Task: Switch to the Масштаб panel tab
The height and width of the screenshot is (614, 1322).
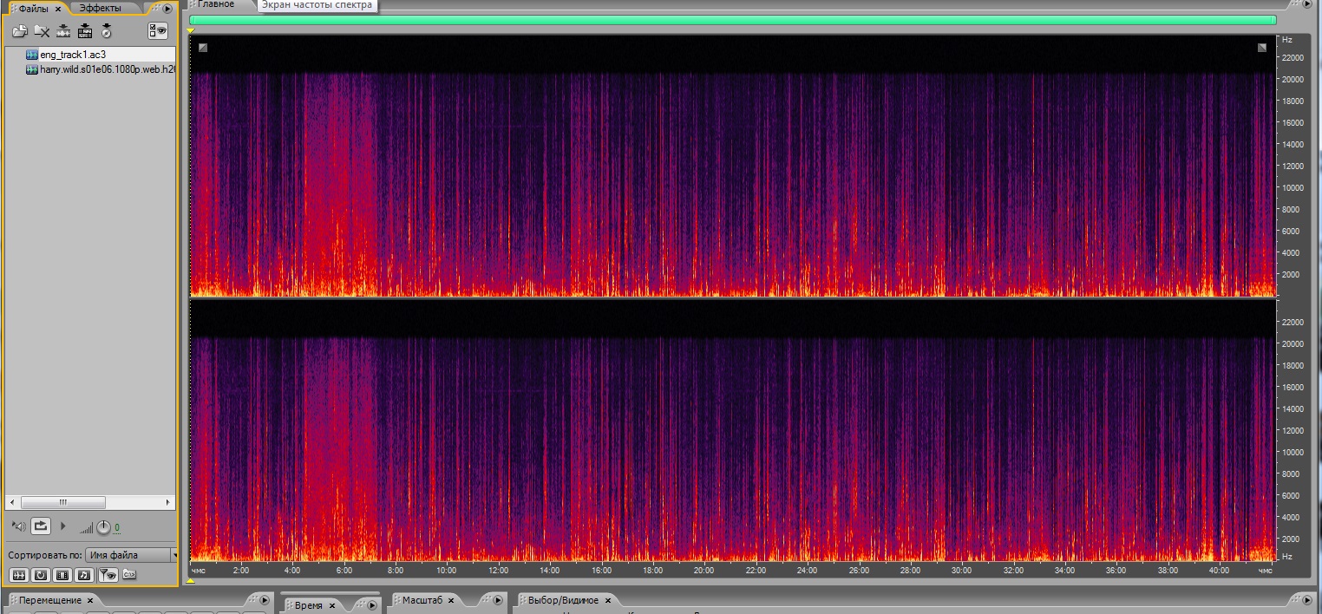Action: coord(422,600)
